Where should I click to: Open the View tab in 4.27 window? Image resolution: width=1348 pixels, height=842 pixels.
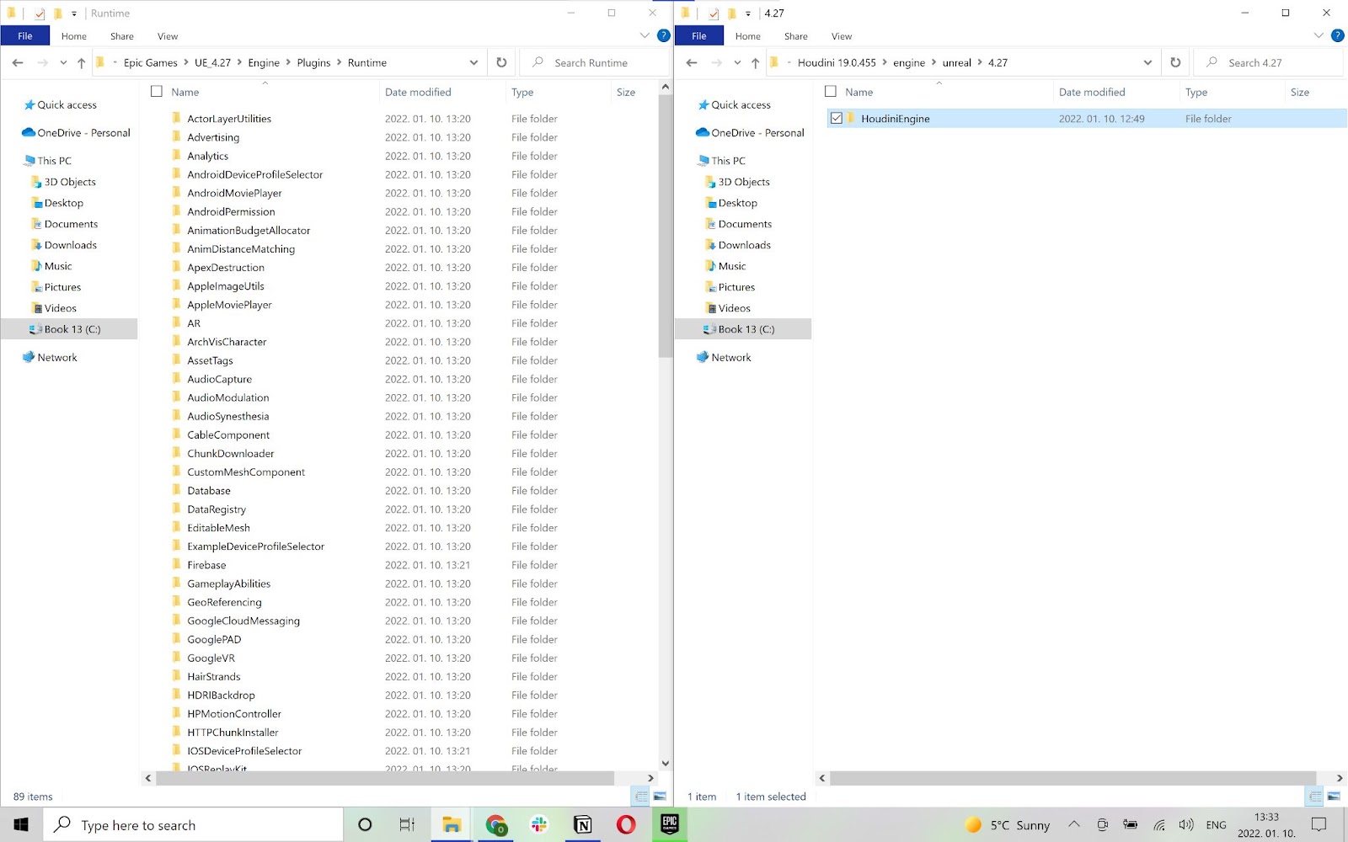[842, 36]
